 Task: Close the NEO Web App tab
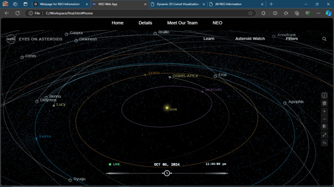coord(145,4)
